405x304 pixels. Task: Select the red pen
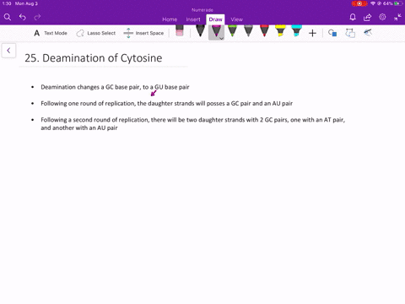pos(264,30)
